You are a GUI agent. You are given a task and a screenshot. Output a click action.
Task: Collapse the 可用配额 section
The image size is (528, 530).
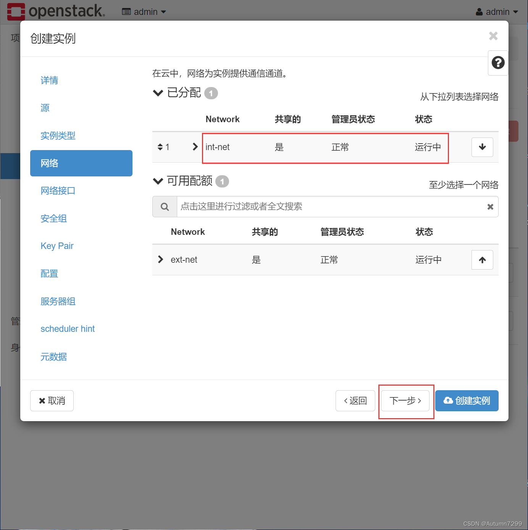158,181
